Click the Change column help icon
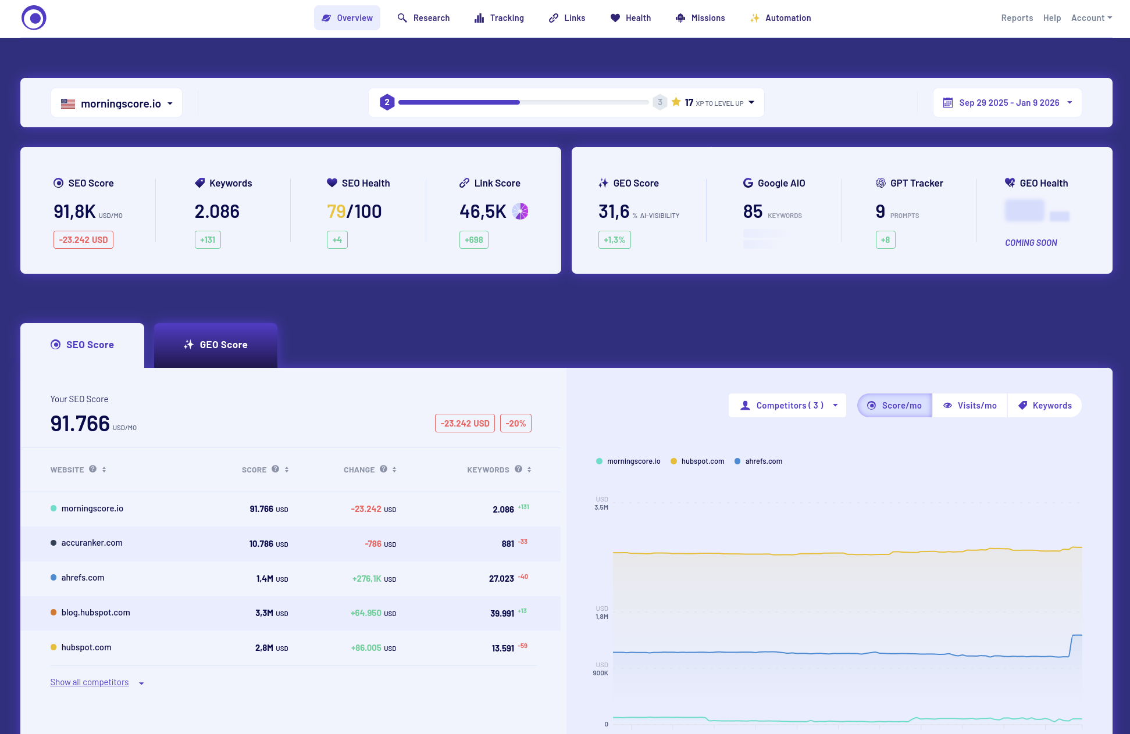The height and width of the screenshot is (734, 1130). point(383,469)
